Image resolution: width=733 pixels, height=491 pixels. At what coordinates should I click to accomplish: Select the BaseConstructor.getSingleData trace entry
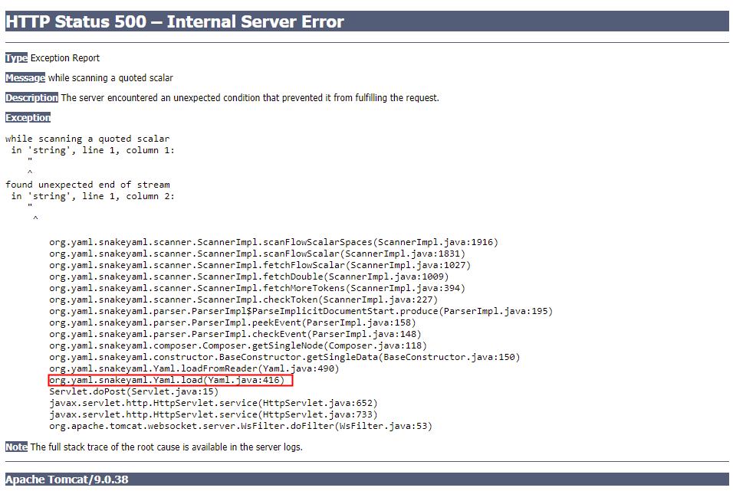click(284, 356)
